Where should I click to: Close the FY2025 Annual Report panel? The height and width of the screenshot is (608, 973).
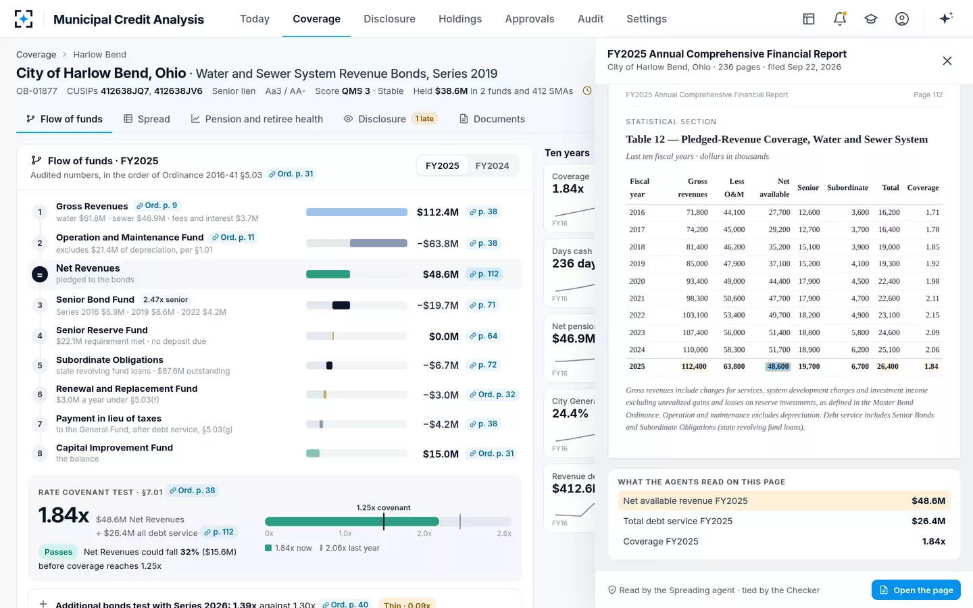pyautogui.click(x=947, y=61)
